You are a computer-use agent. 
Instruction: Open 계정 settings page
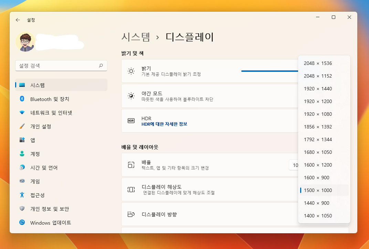tap(61, 154)
